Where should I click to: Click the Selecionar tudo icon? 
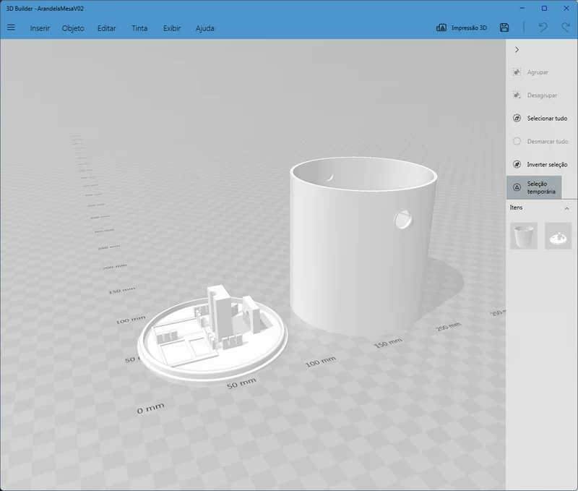click(x=517, y=118)
